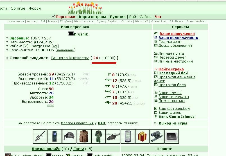This screenshot has height=156, width=226.
Task: Click the magnifier icon beside Найти игрока
Action: click(156, 69)
